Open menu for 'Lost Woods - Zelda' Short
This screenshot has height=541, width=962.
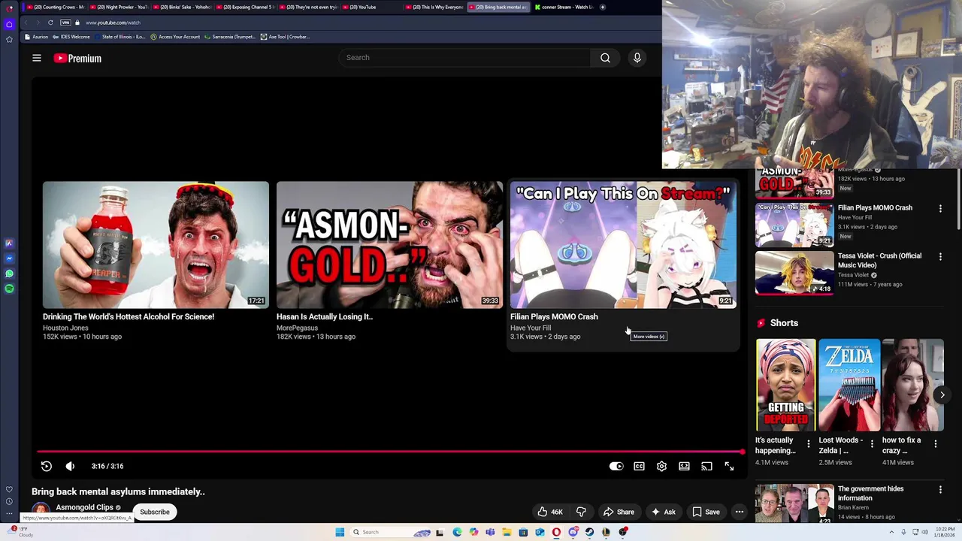point(872,444)
